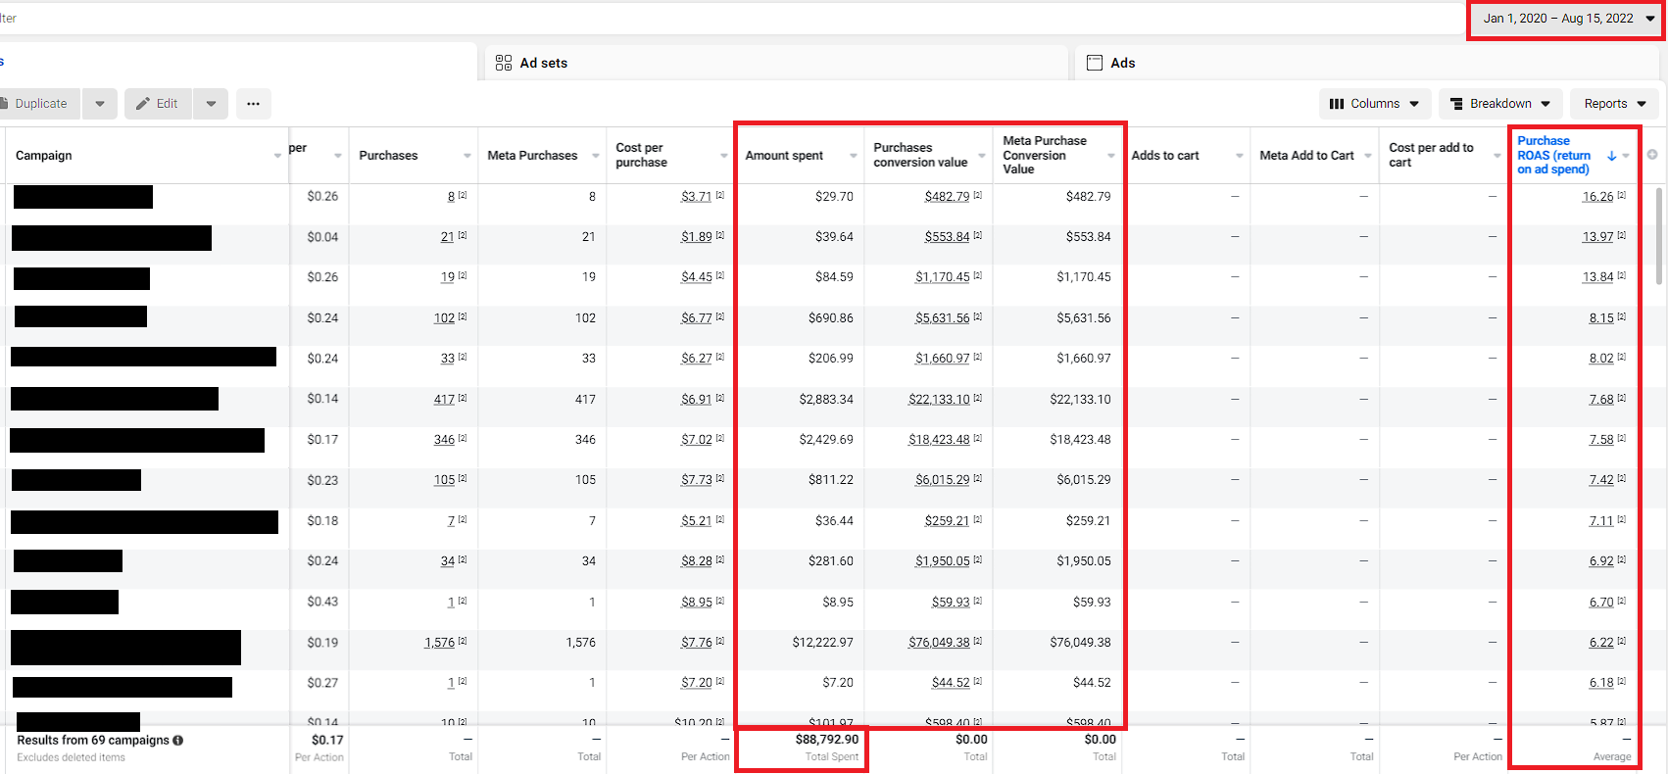Switch to the Ads tab
This screenshot has width=1668, height=774.
(x=1122, y=63)
